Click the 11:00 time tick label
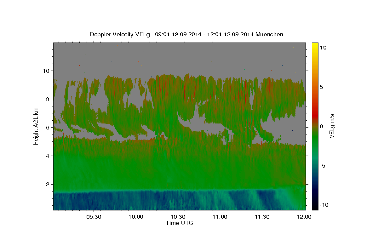Screen dimensions: 378x252 click(x=220, y=217)
